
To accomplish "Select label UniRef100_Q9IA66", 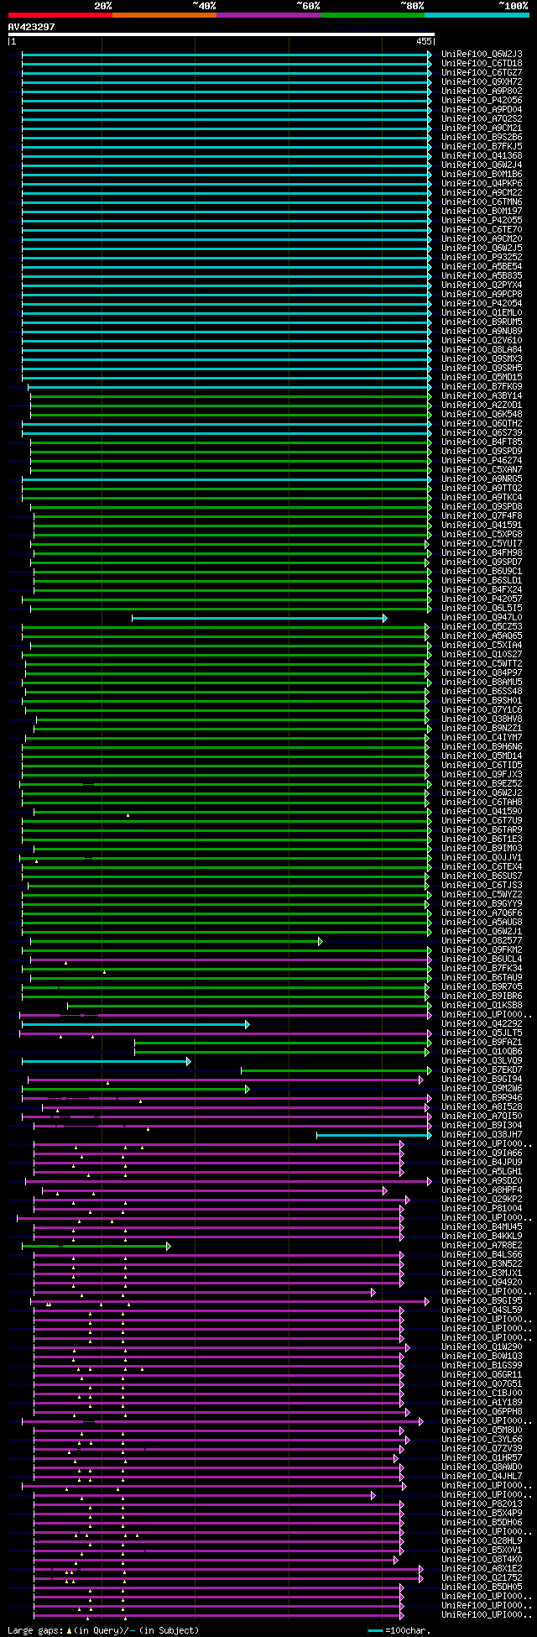I will (482, 1153).
